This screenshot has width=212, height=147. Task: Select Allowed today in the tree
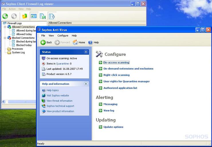coord(24,34)
